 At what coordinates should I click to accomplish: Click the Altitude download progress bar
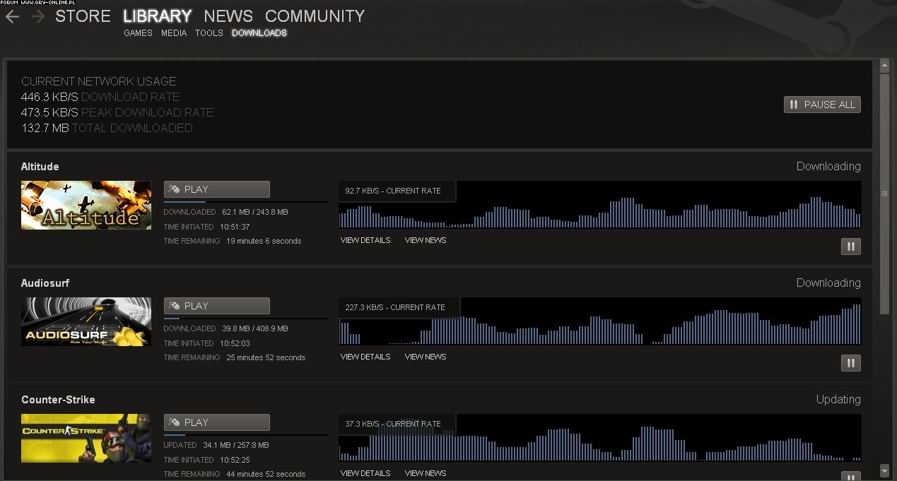(246, 202)
